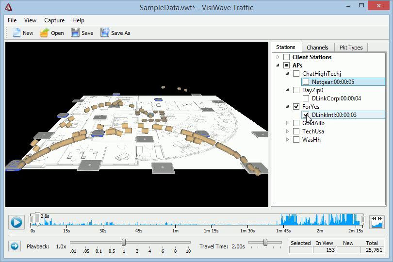
Task: Expand the Client Stations tree node
Action: pyautogui.click(x=278, y=57)
